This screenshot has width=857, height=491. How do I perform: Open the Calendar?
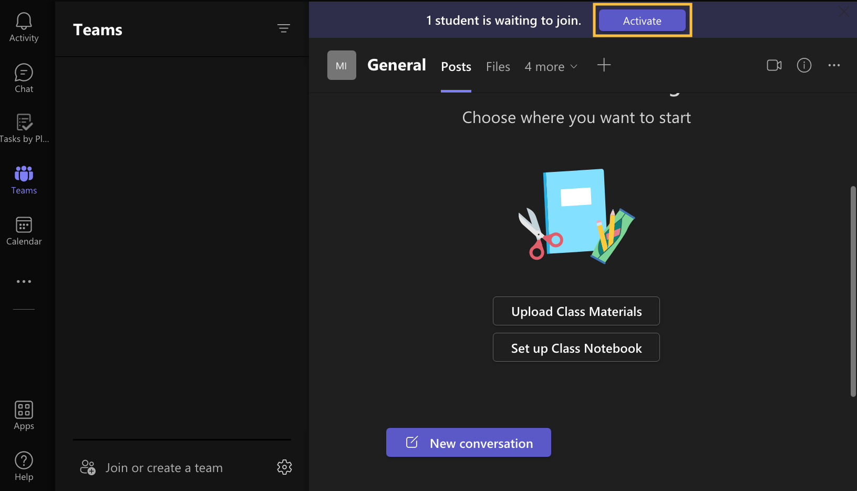click(24, 230)
